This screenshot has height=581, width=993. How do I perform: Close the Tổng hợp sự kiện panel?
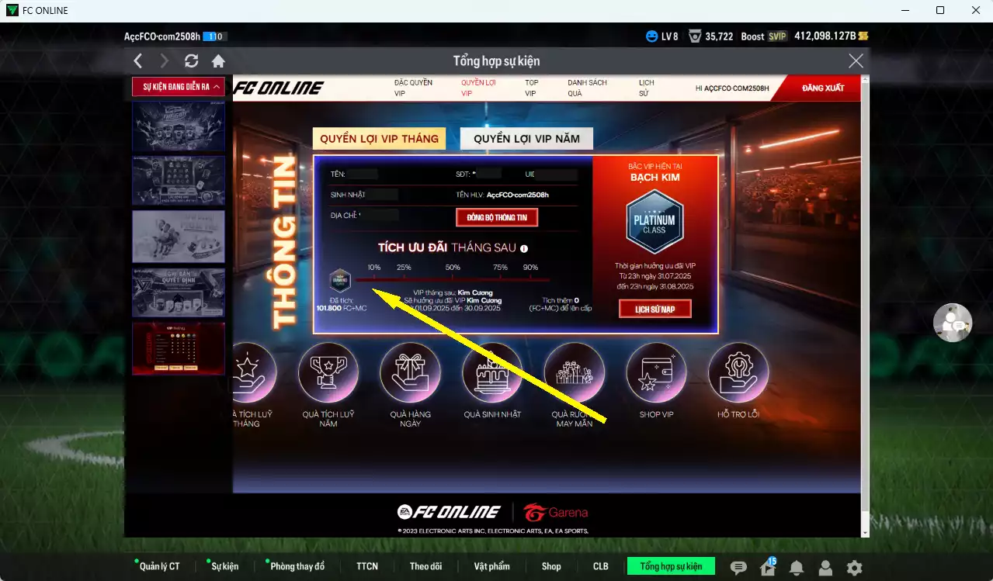pos(856,61)
